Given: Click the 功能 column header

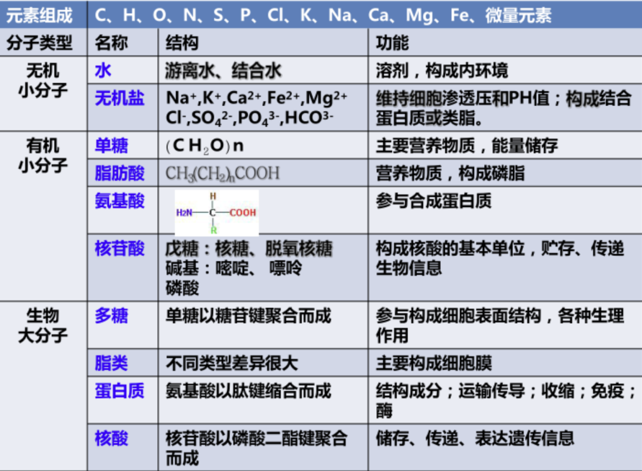Looking at the screenshot, I should pyautogui.click(x=392, y=43).
